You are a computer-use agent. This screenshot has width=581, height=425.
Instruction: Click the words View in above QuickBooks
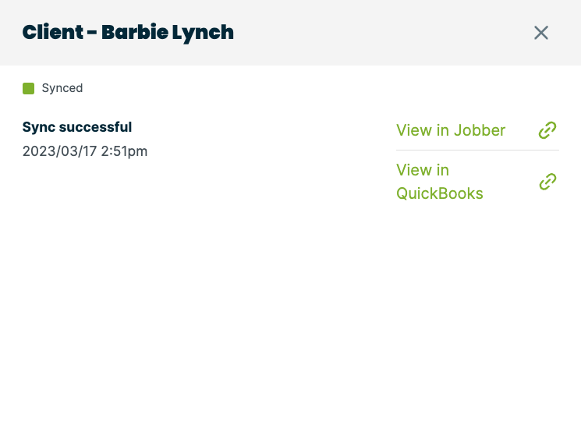(423, 170)
